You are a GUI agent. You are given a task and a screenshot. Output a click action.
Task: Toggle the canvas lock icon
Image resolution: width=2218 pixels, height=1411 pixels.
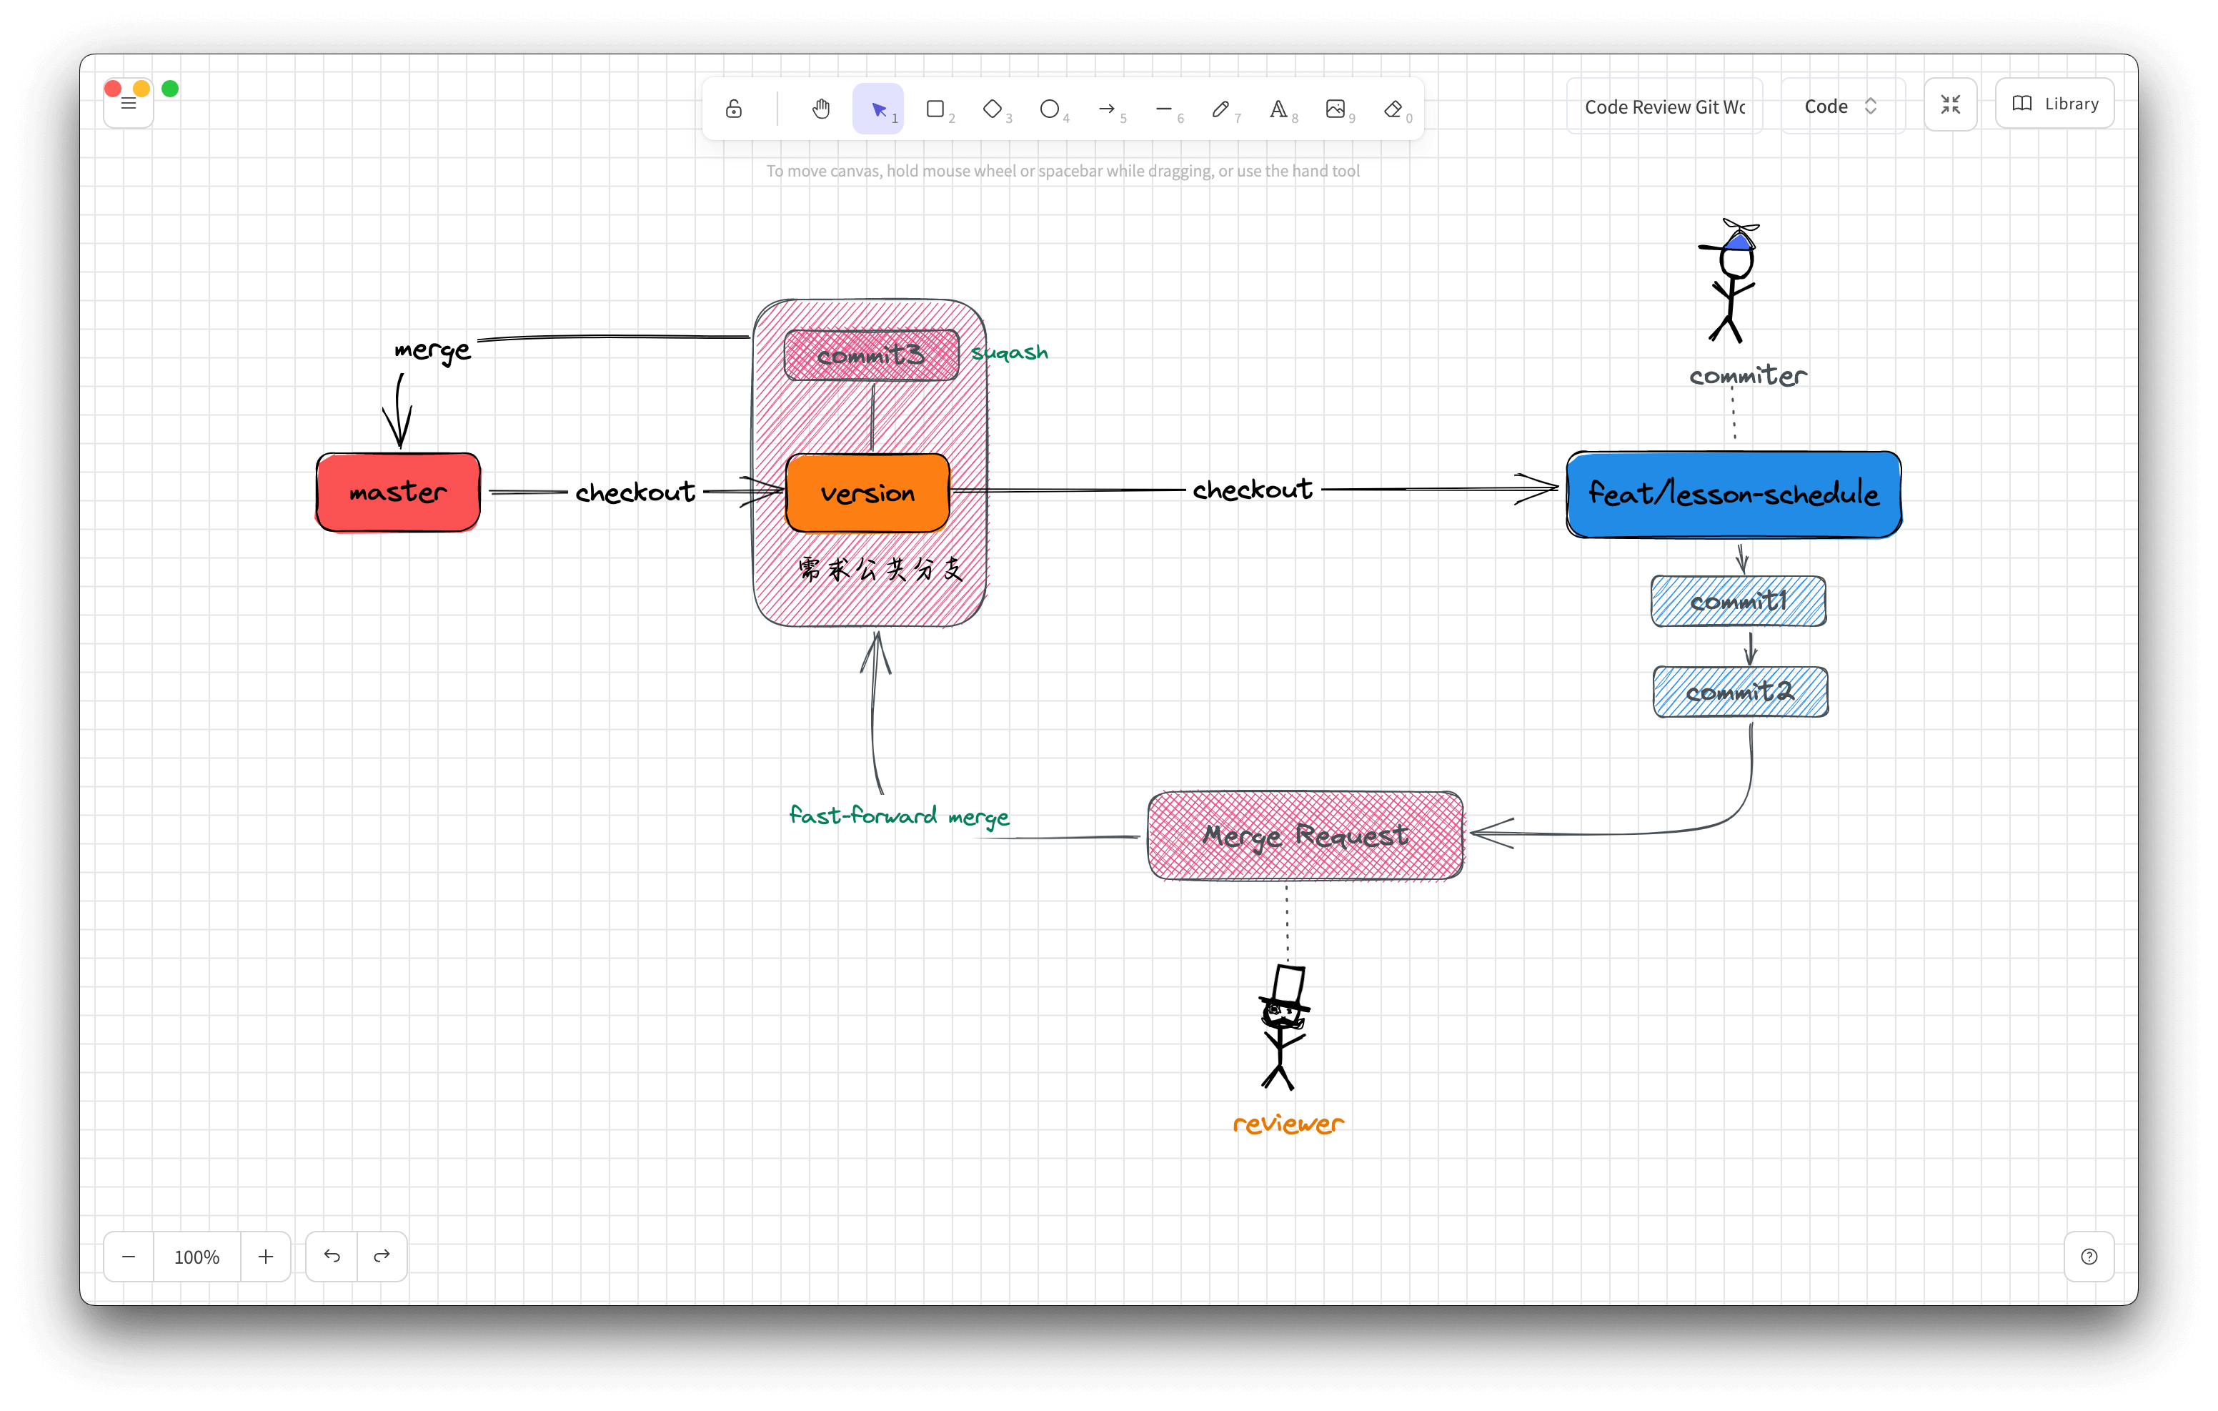(733, 109)
